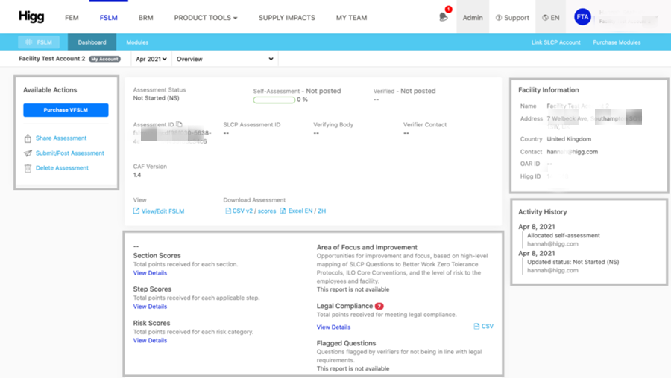
Task: View Details under Legal Compliance
Action: (333, 327)
